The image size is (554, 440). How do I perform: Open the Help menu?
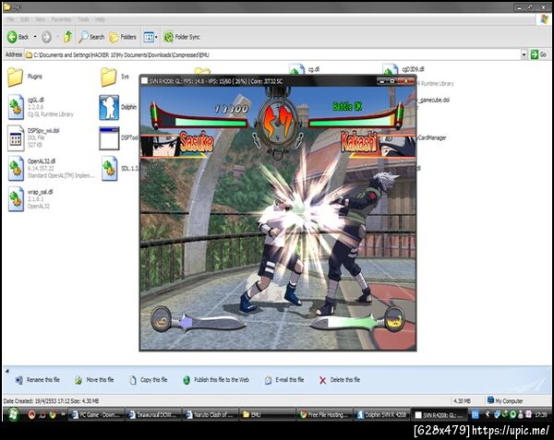click(x=100, y=19)
